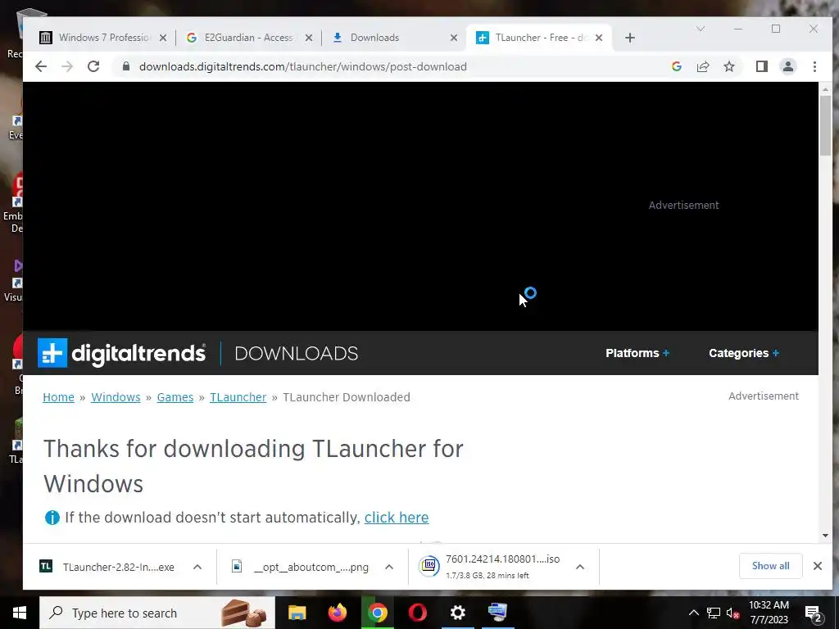839x629 pixels.
Task: Click the 7601.24214 iso download item
Action: [x=490, y=567]
